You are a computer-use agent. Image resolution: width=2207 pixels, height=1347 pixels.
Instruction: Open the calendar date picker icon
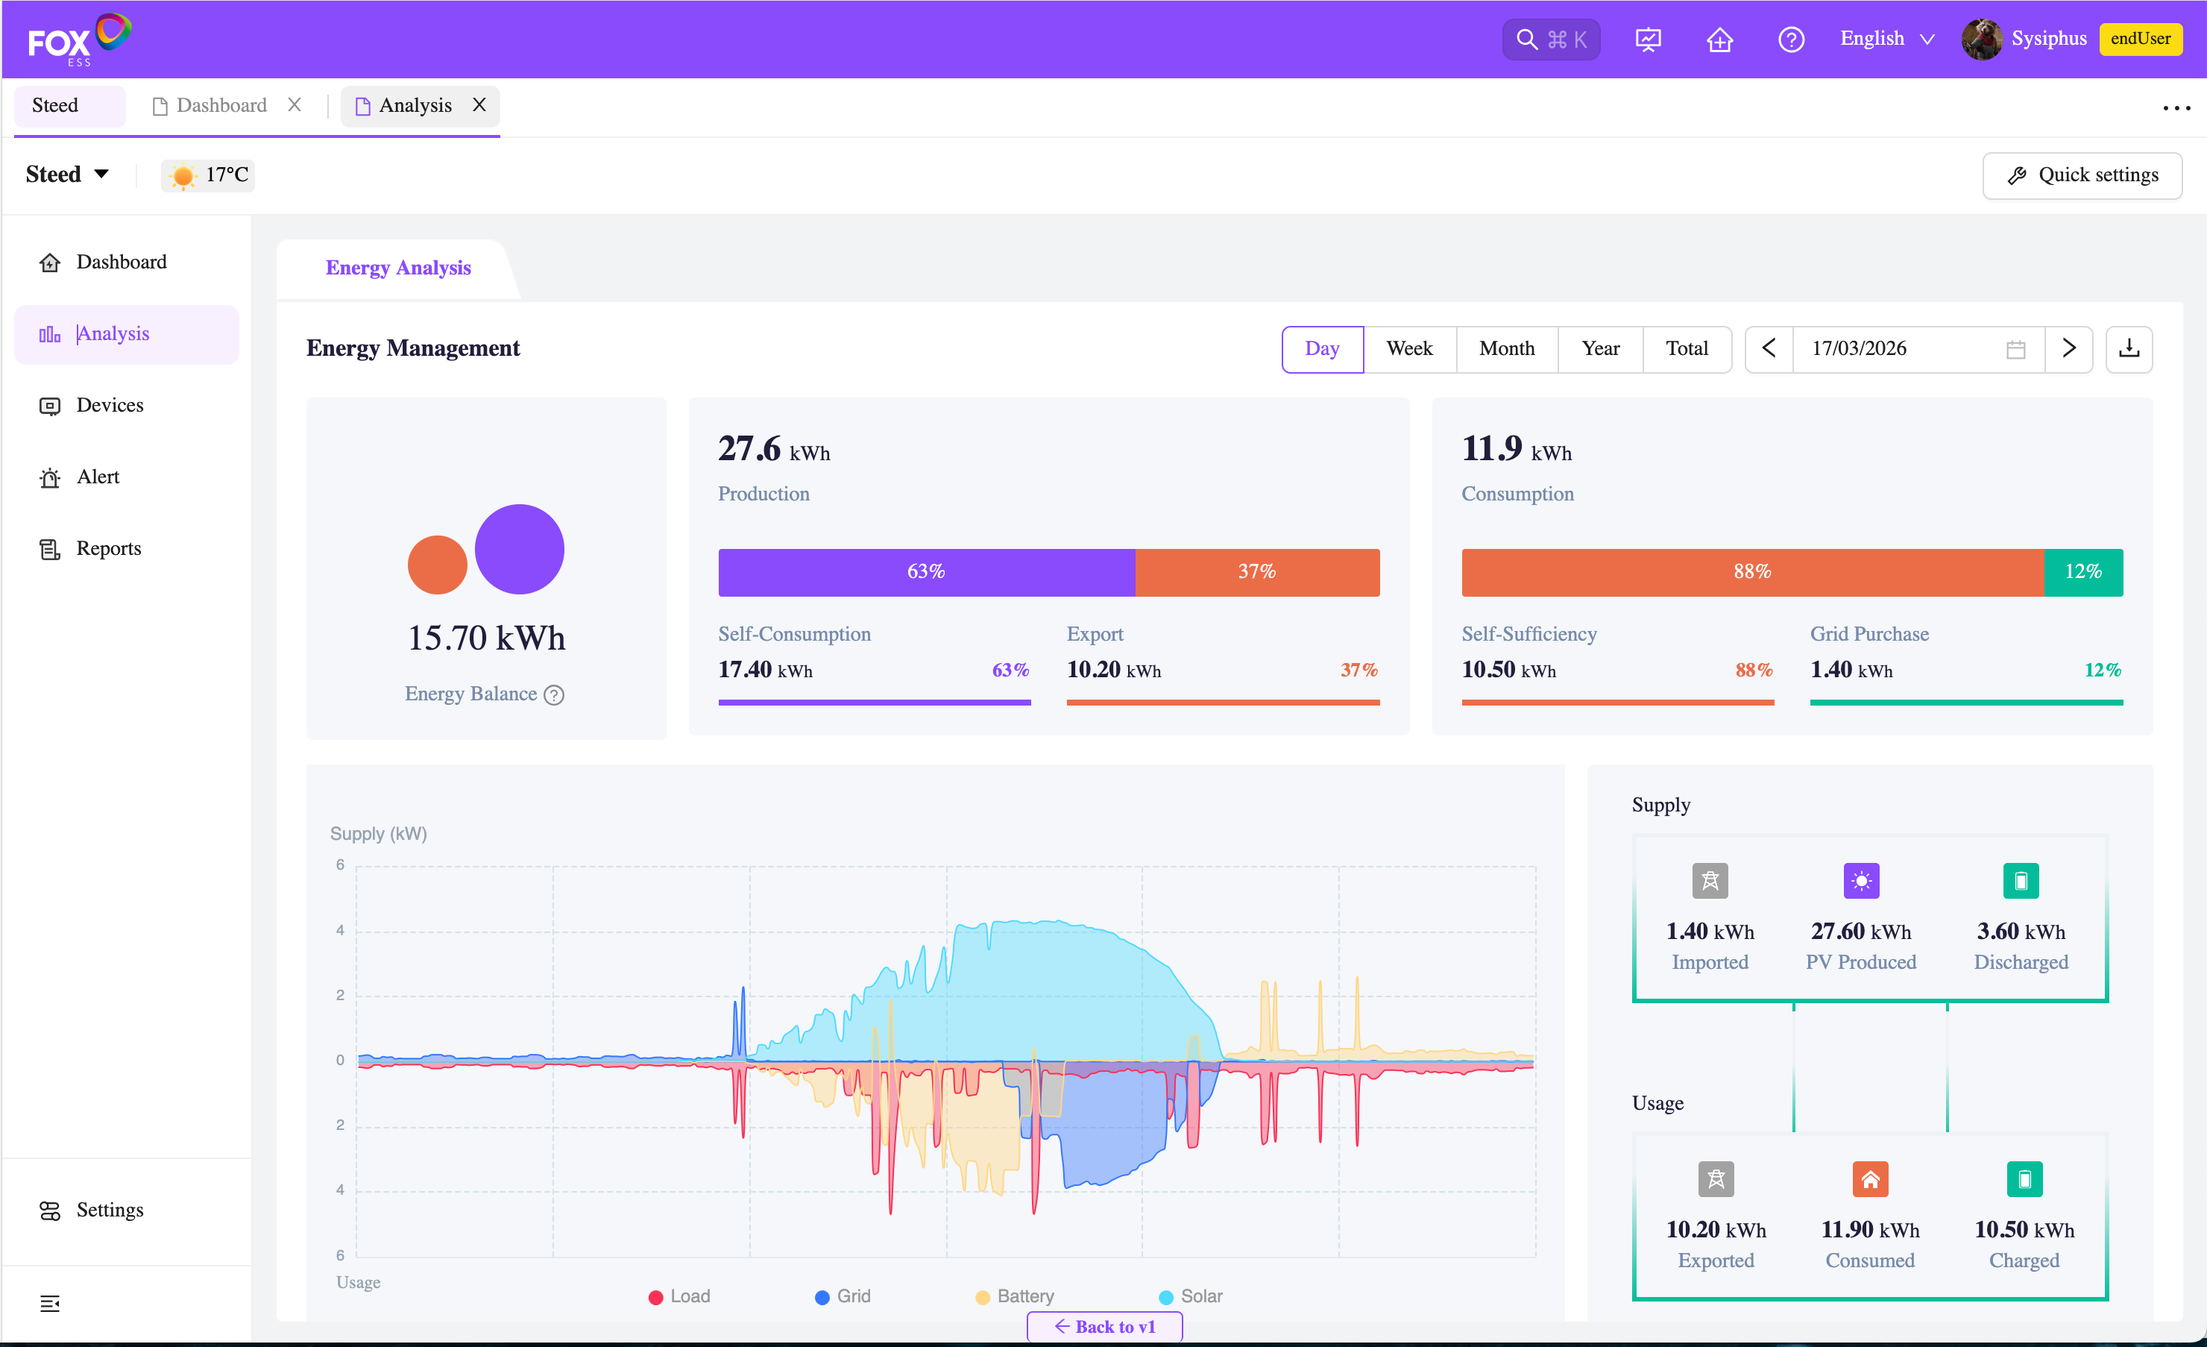[2015, 348]
